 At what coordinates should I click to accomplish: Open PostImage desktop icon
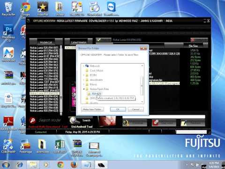click(25, 146)
